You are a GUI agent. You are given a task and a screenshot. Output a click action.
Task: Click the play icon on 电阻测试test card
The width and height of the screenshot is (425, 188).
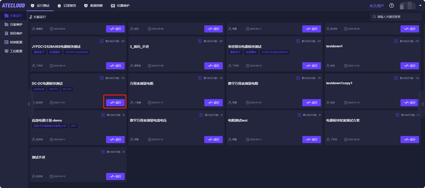point(298,115)
